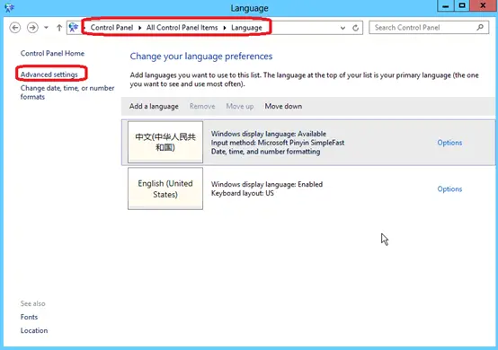Click 'Windows display language: Available' text
The height and width of the screenshot is (350, 498).
point(269,134)
